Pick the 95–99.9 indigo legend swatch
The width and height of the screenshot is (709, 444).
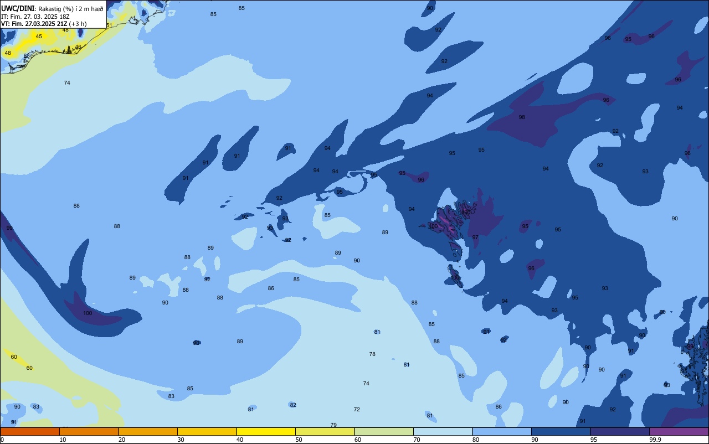(620, 431)
